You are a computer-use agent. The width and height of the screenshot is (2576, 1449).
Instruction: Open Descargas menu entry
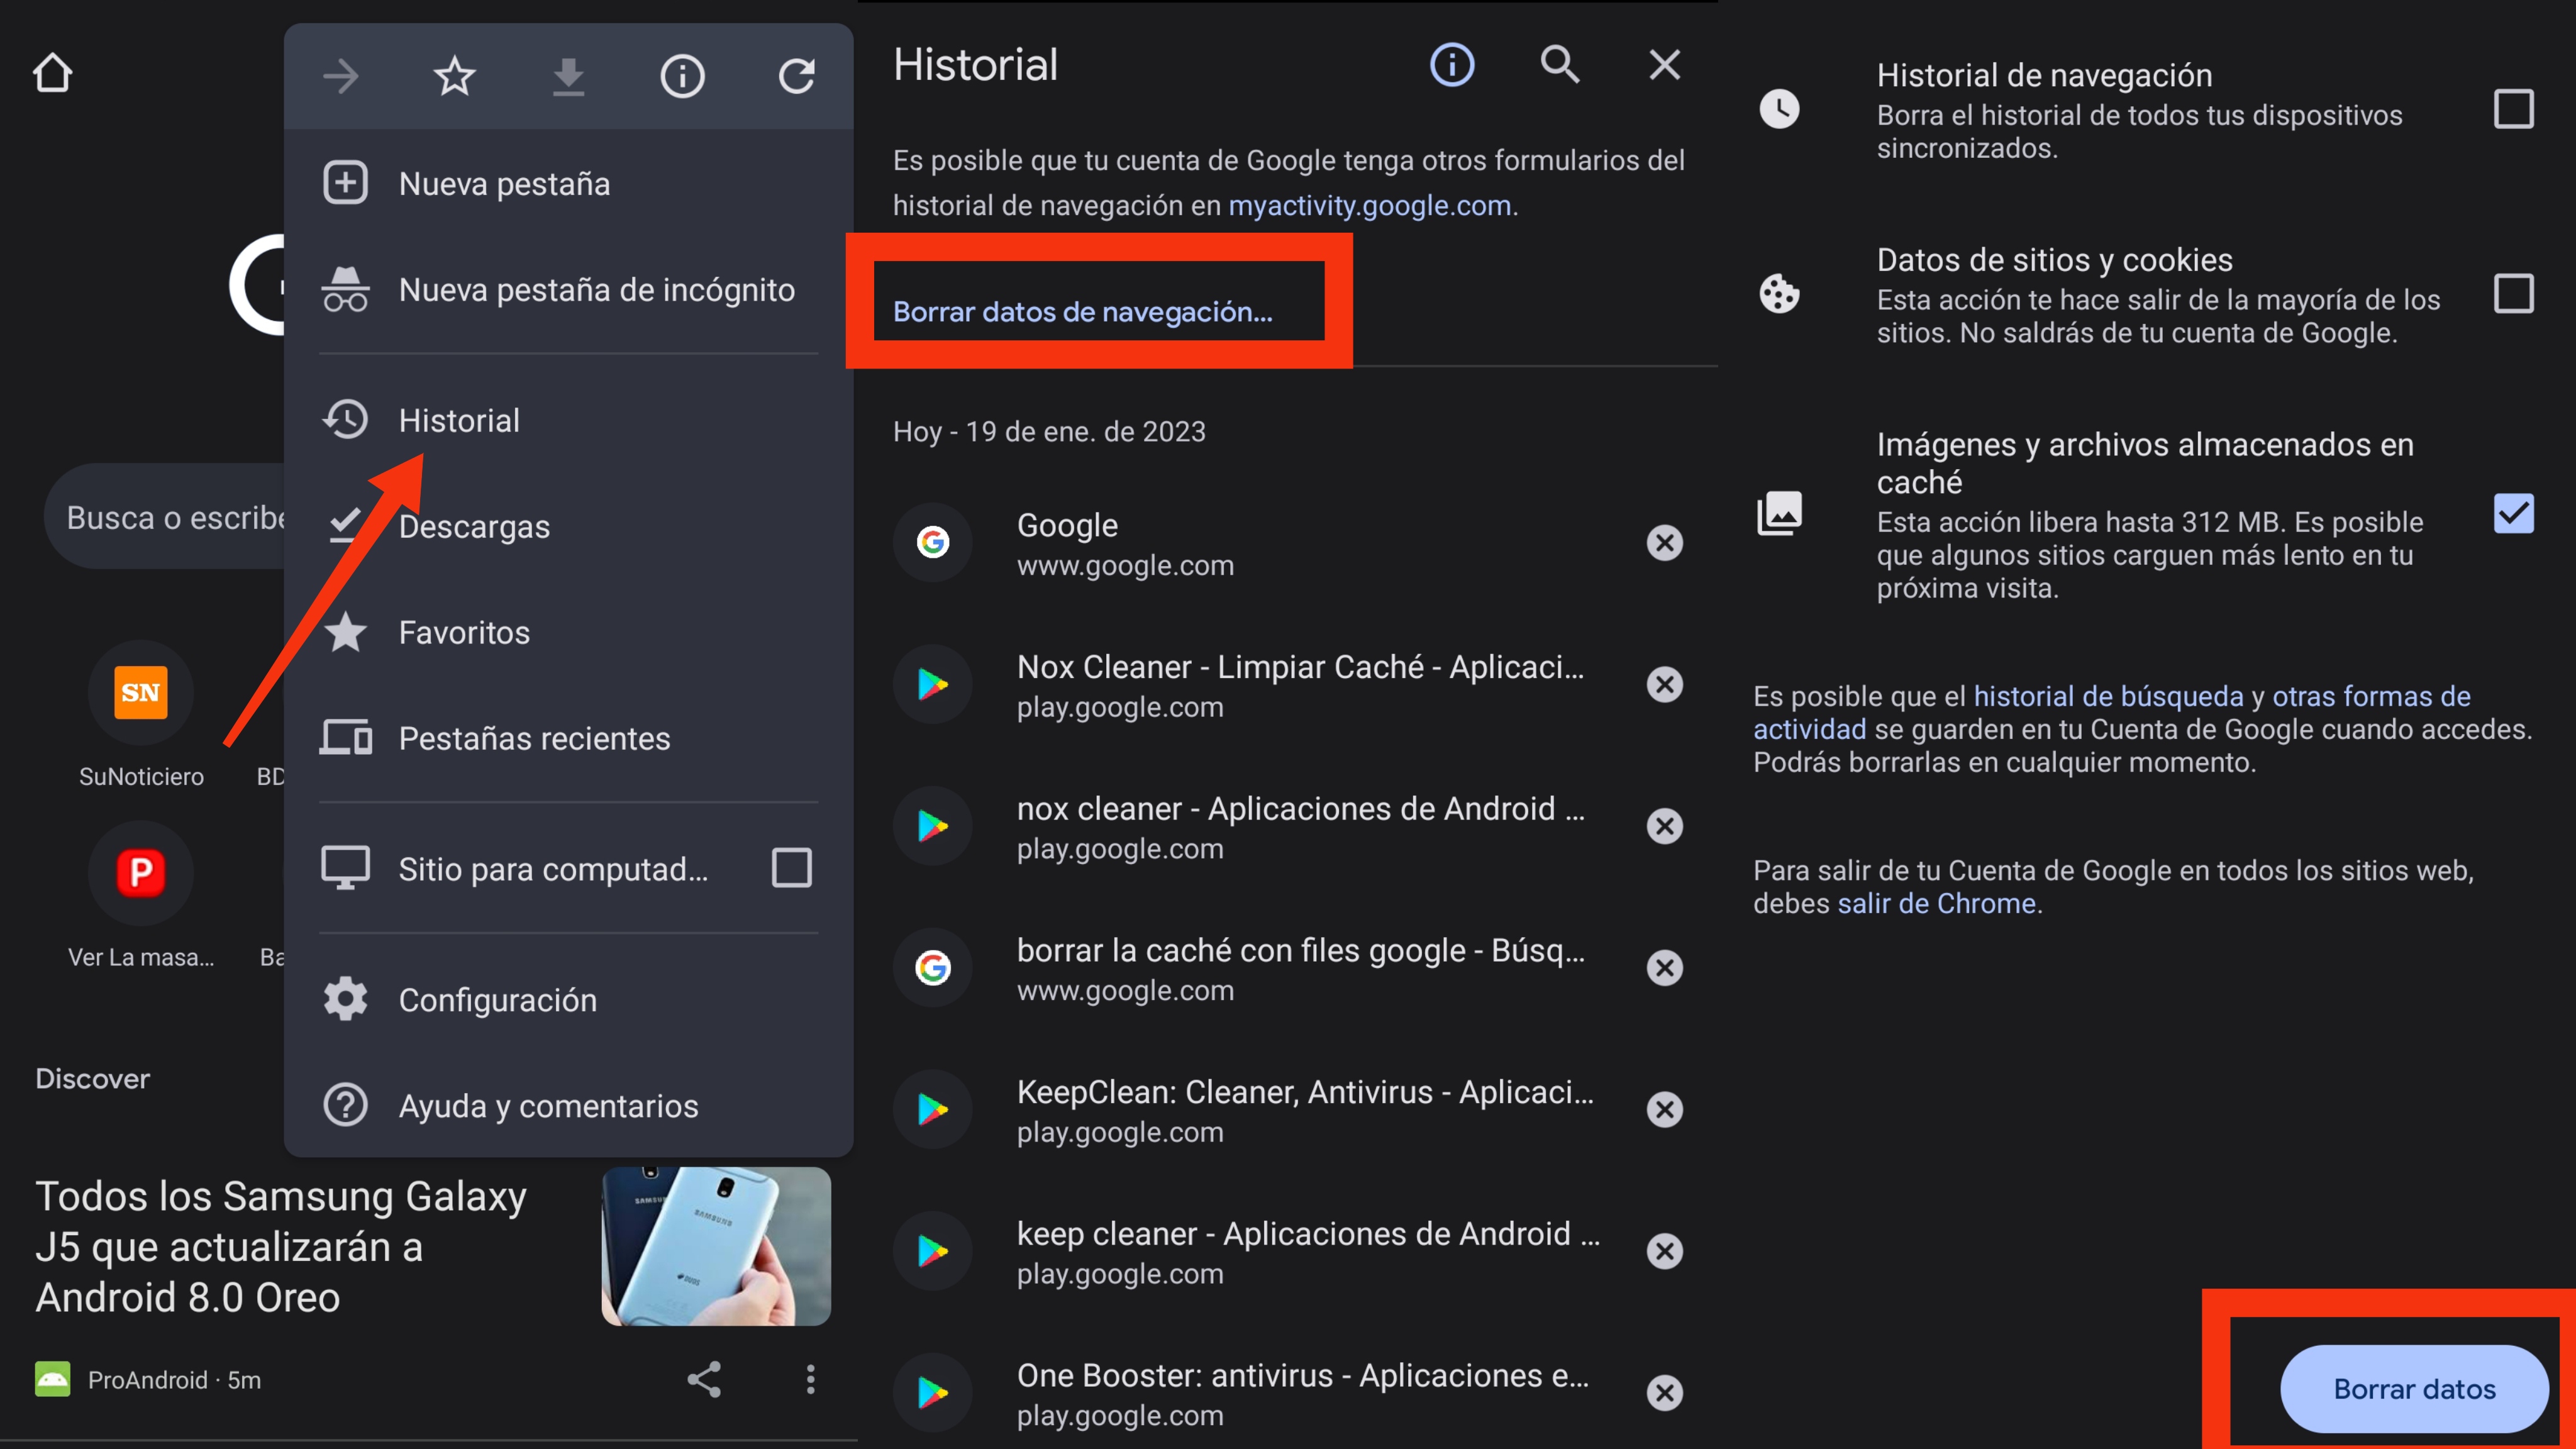click(x=568, y=526)
